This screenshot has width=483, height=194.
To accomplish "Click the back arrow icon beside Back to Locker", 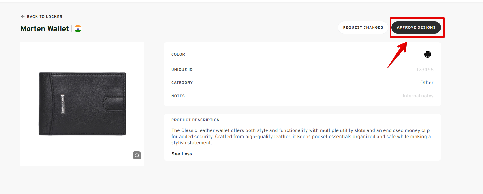I will (x=23, y=17).
